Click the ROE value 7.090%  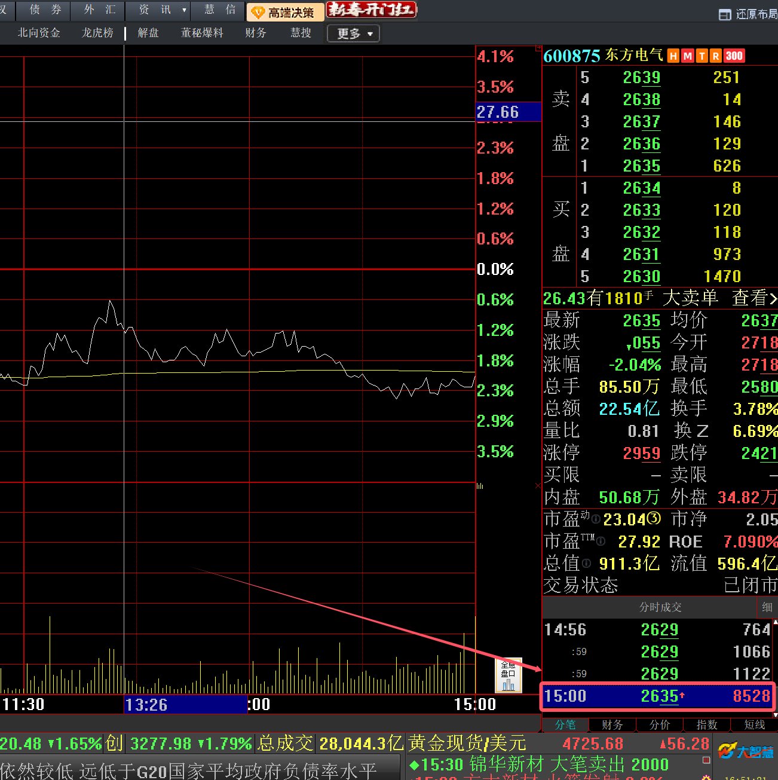click(751, 542)
